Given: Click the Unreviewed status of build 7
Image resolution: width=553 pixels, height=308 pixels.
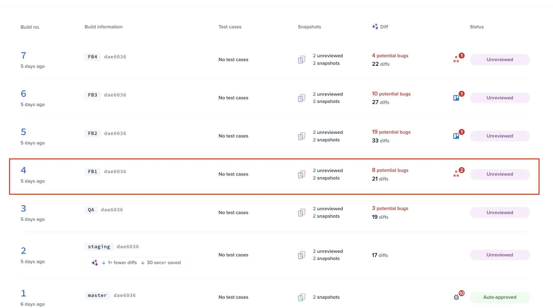Looking at the screenshot, I should coord(500,60).
